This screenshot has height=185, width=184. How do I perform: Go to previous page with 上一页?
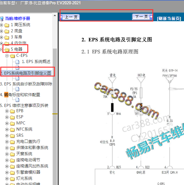click(70, 17)
